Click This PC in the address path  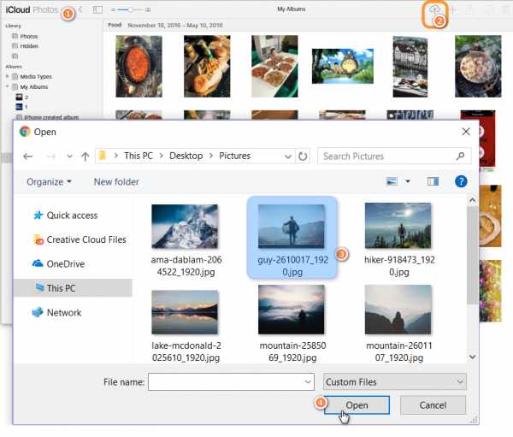(139, 156)
